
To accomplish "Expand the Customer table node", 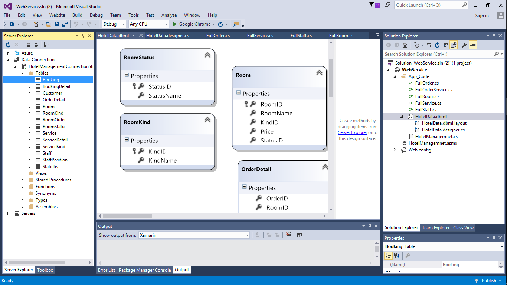I will [30, 93].
